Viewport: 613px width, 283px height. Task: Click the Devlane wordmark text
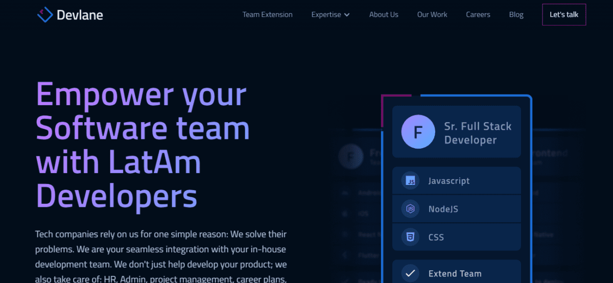pos(80,15)
